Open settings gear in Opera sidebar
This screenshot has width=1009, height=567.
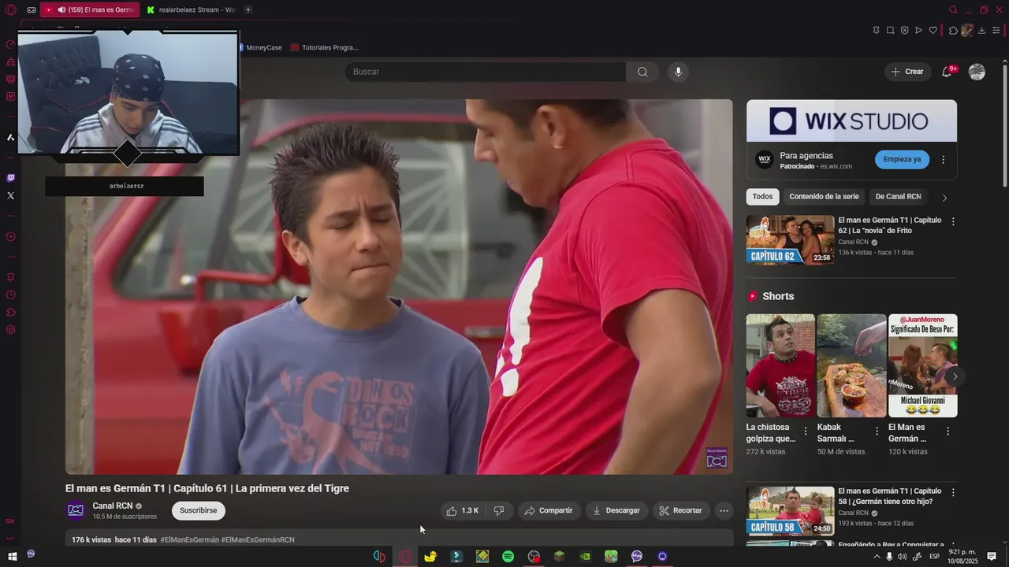(x=10, y=329)
